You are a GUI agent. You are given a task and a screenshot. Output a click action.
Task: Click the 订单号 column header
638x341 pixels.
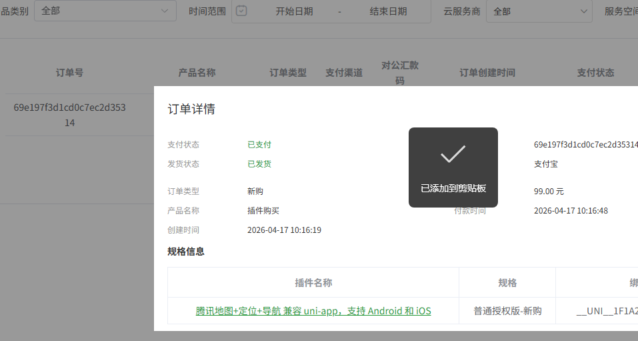tap(69, 73)
